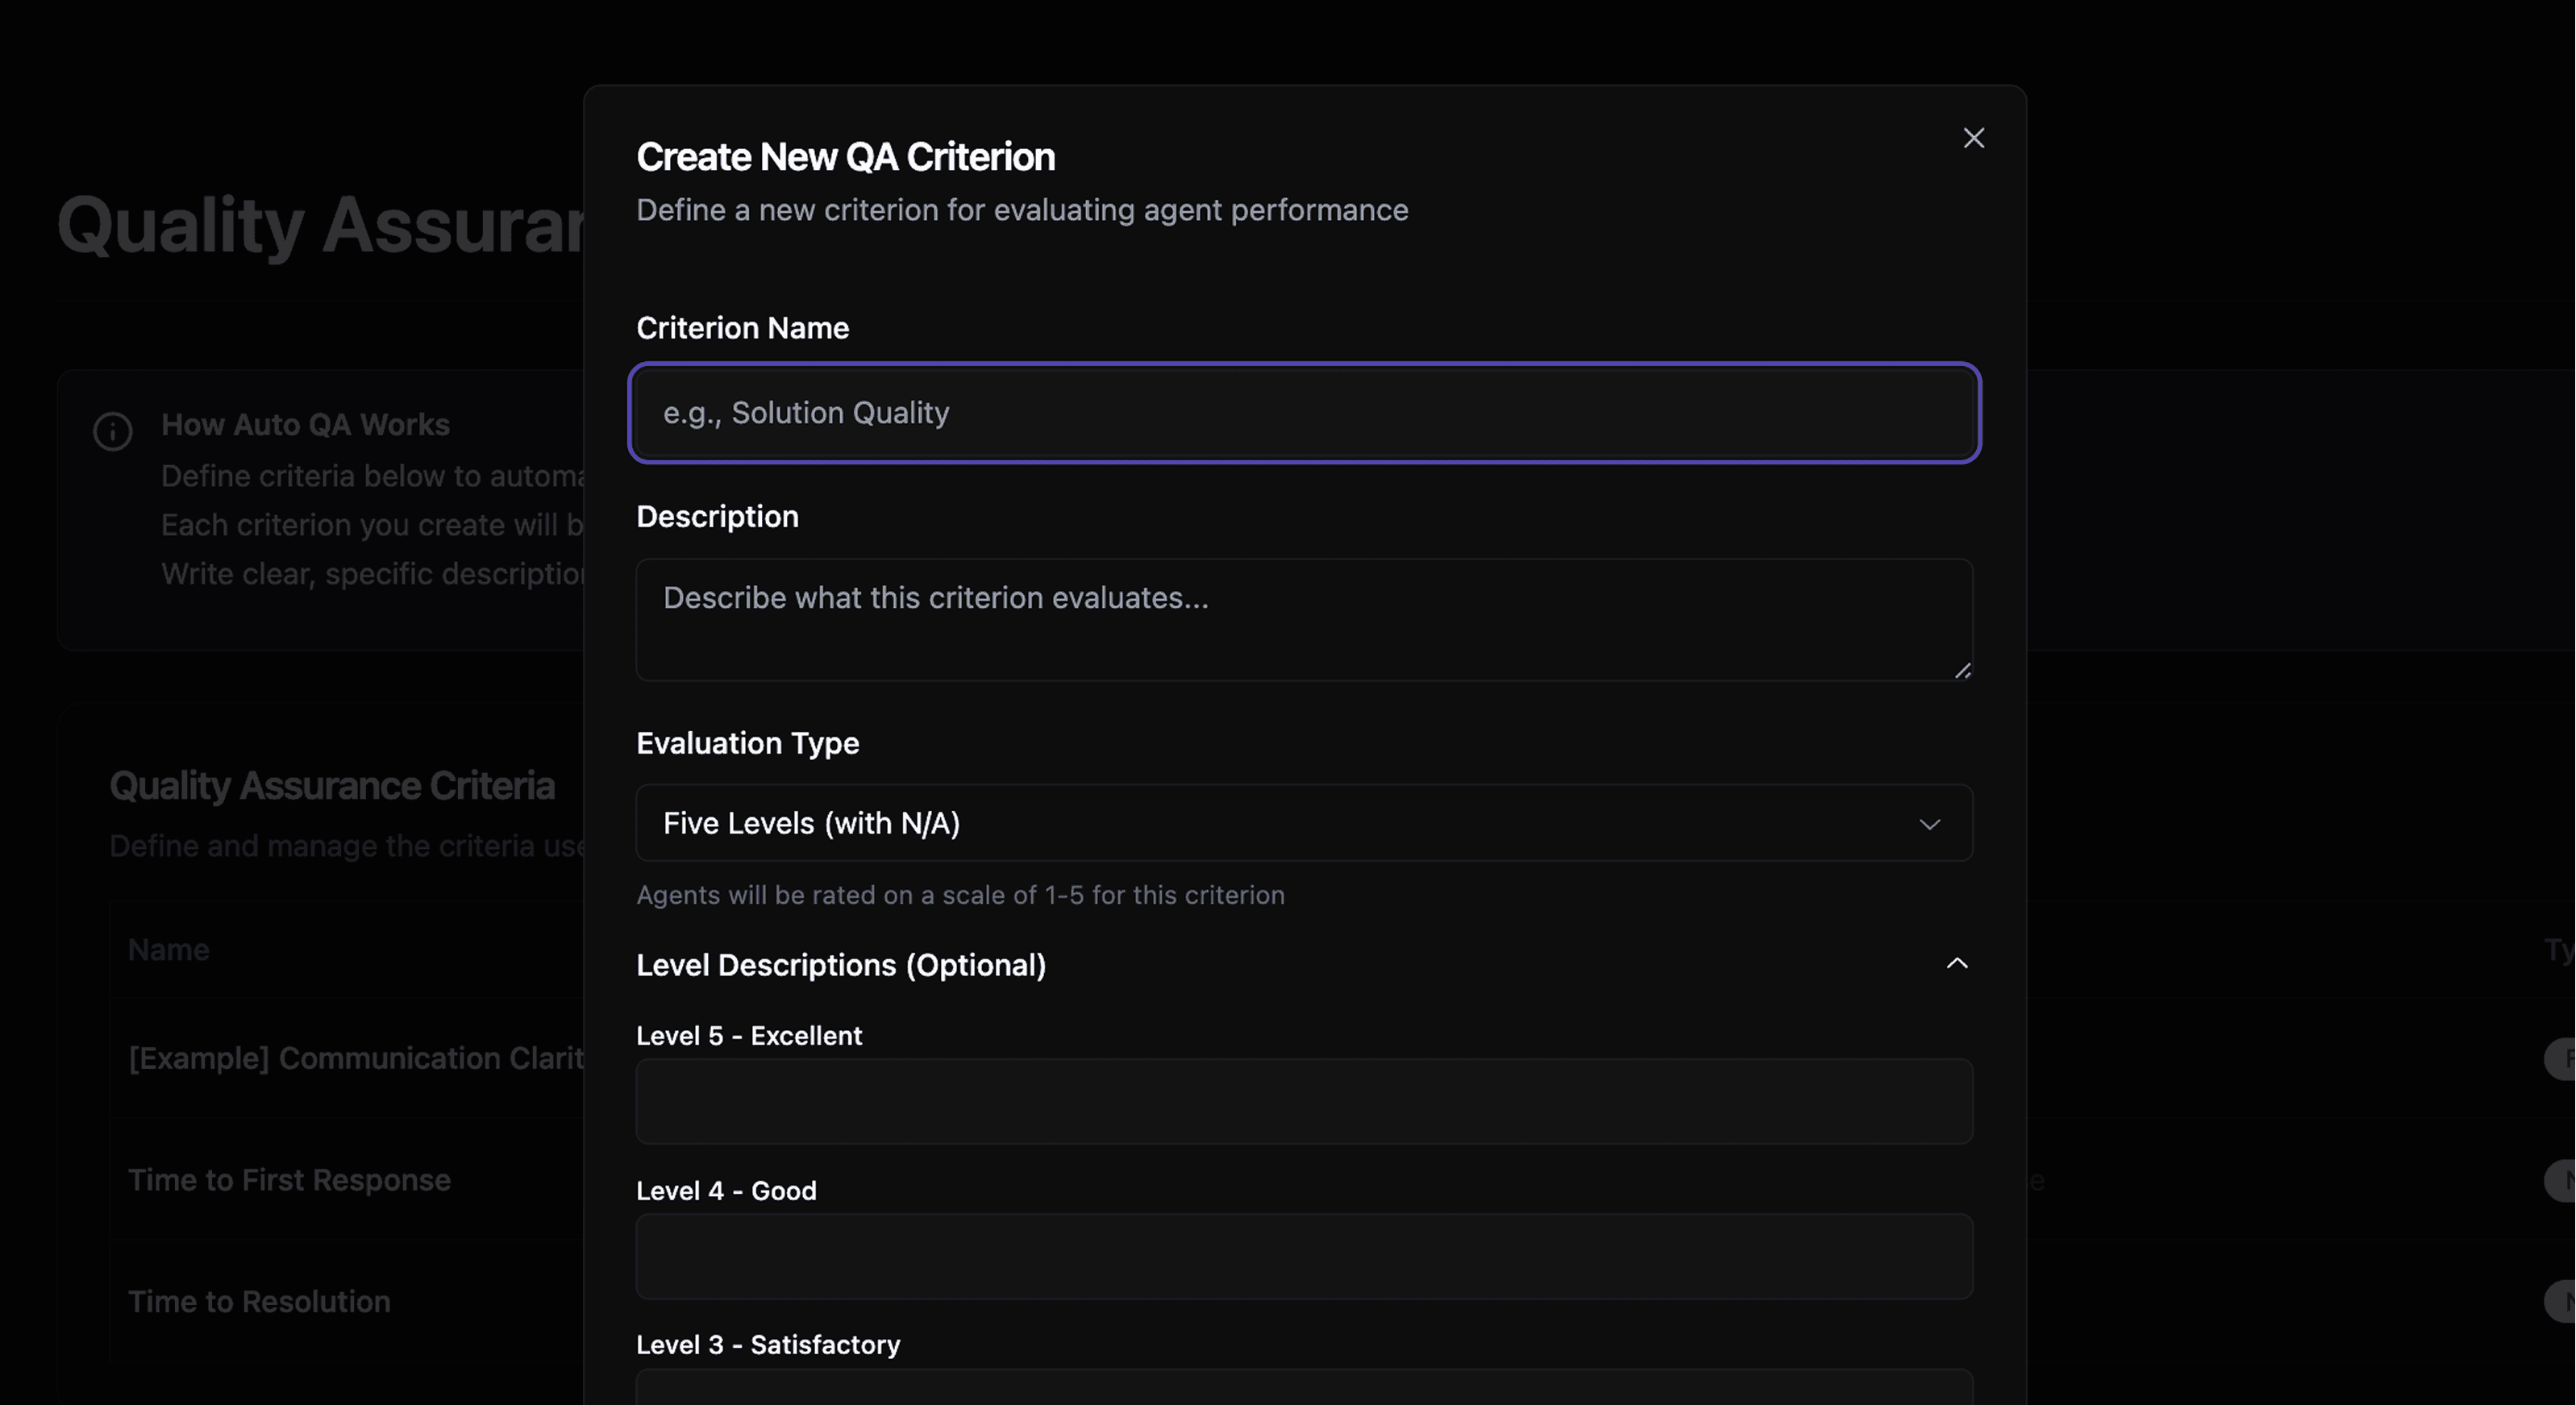
Task: Select the Time to First Response row
Action: [289, 1180]
